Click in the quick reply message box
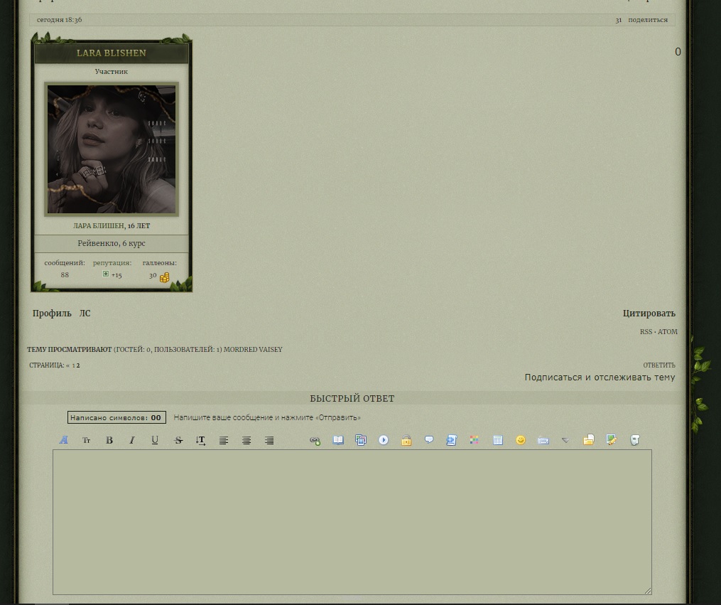The image size is (721, 605). [352, 523]
